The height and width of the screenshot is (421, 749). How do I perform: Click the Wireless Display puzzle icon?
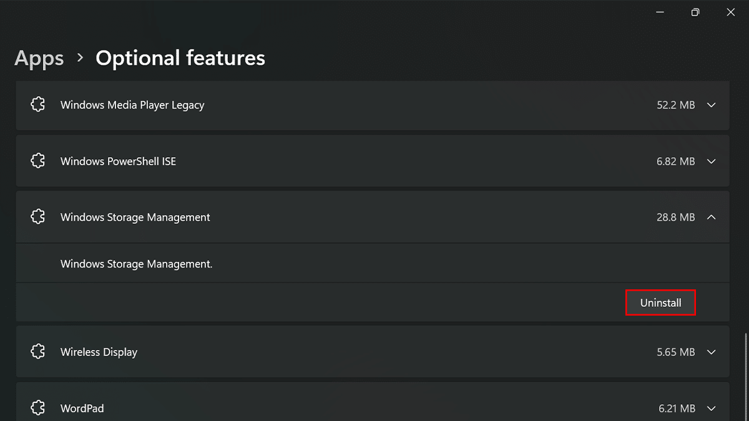[38, 352]
